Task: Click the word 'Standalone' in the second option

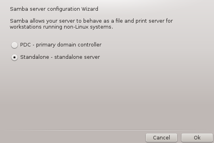Action: (34, 57)
